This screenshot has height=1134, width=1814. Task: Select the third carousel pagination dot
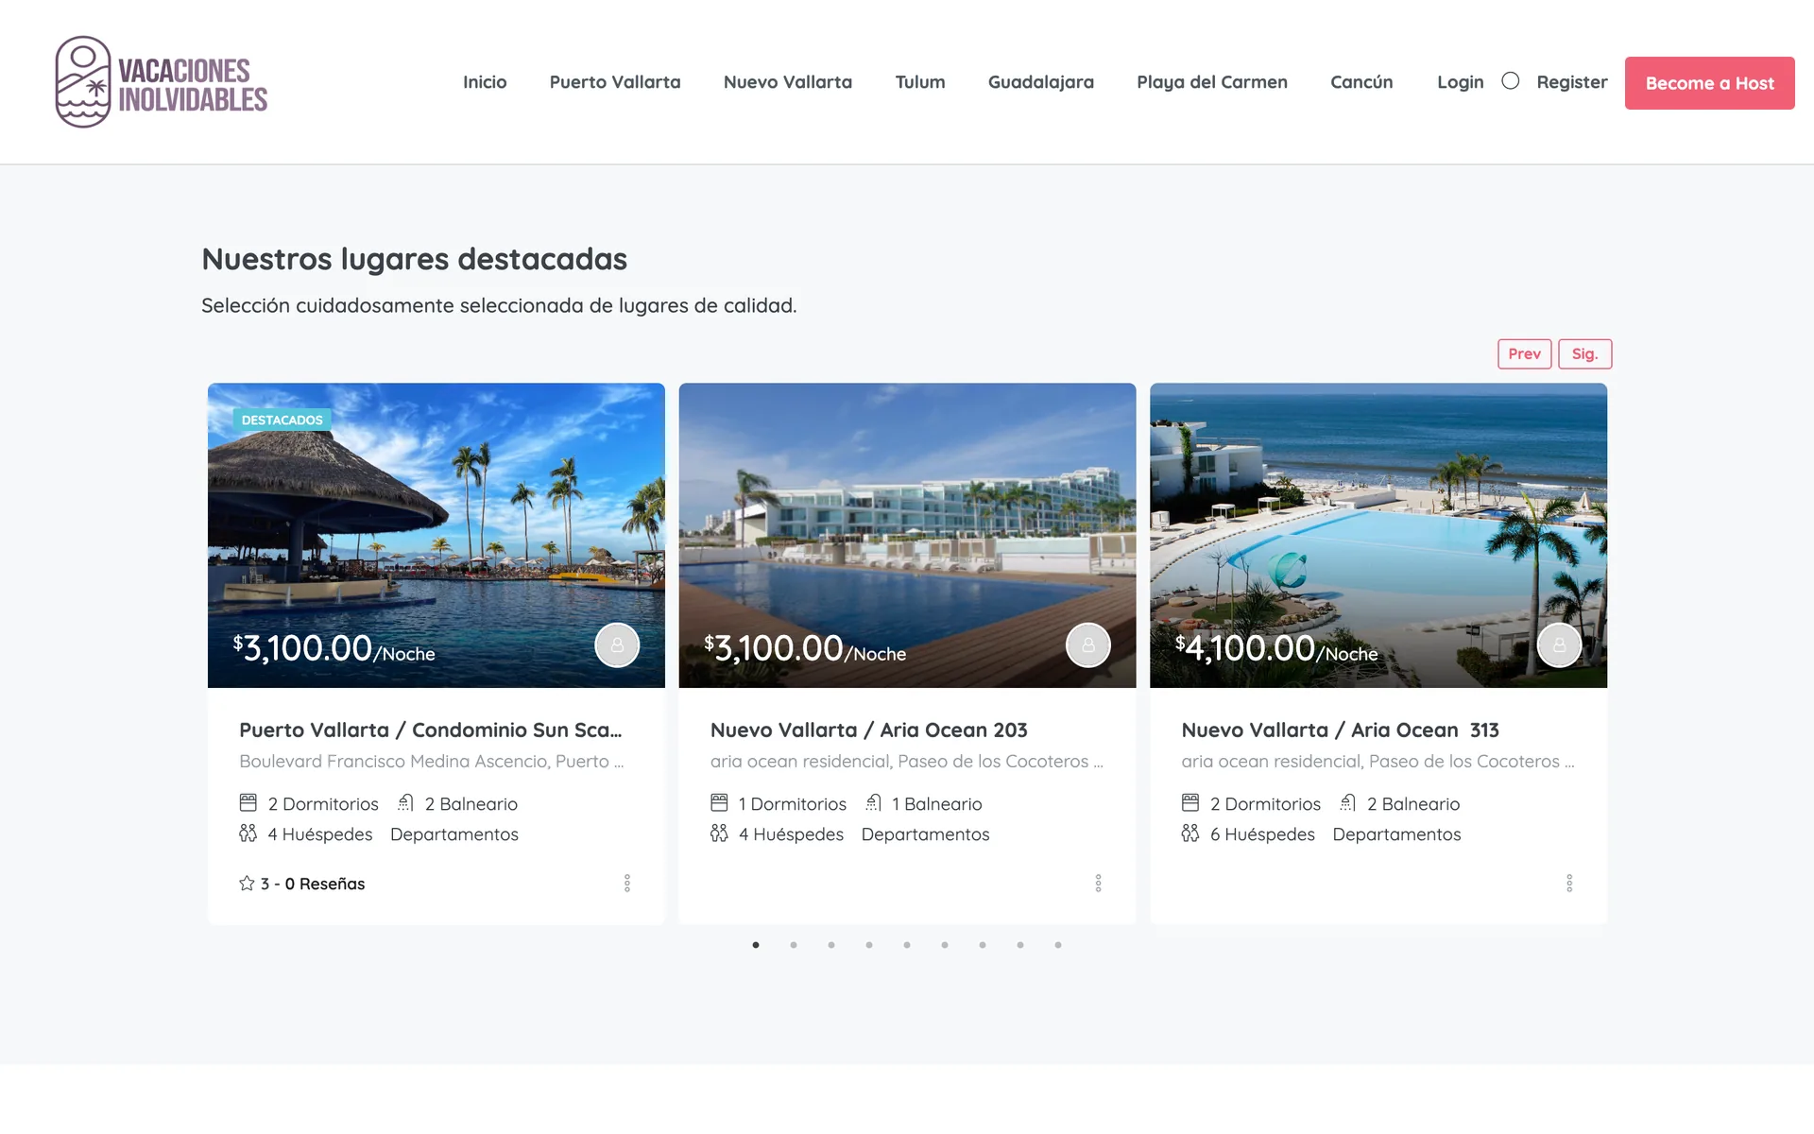click(831, 945)
